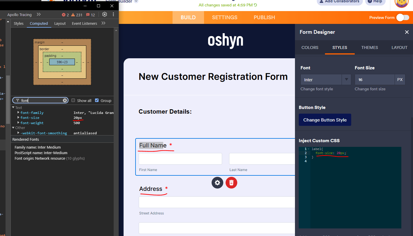Click the First Name input box
Image resolution: width=413 pixels, height=236 pixels.
[x=180, y=159]
